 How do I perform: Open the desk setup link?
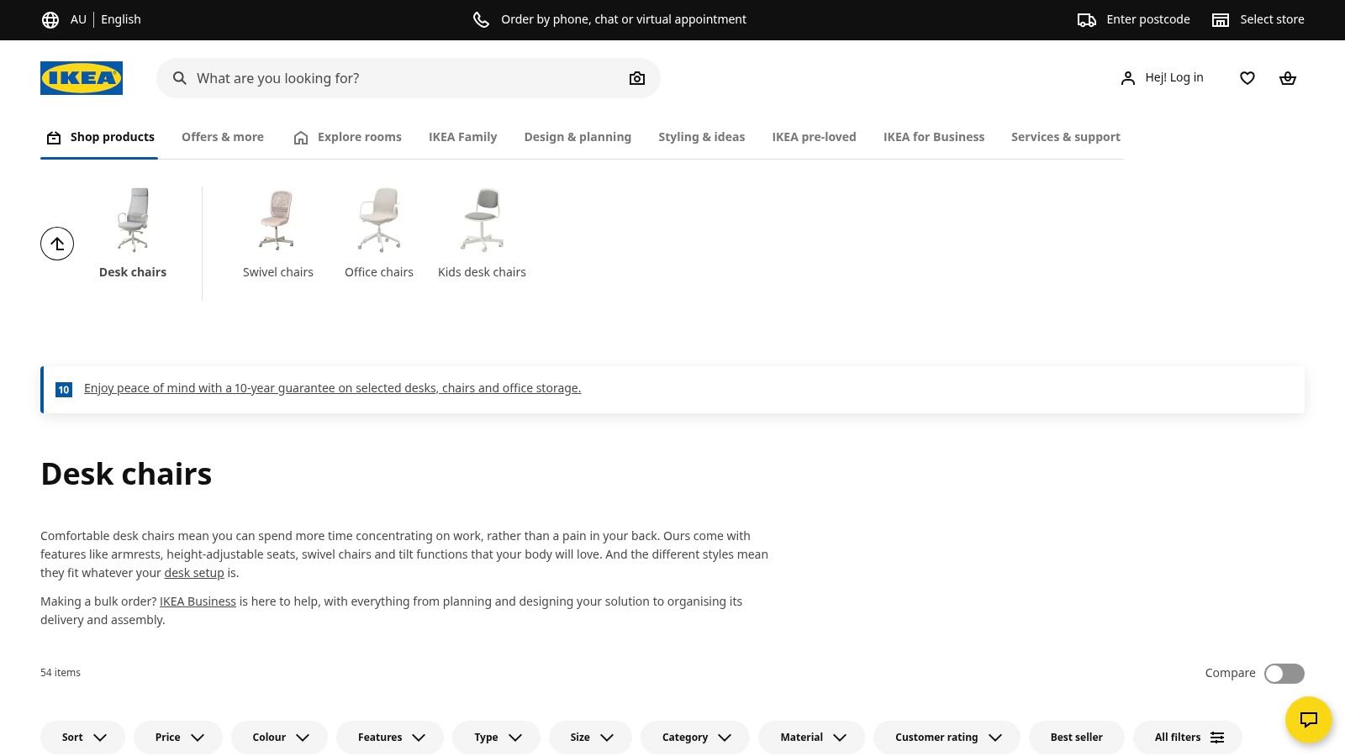coord(194,573)
